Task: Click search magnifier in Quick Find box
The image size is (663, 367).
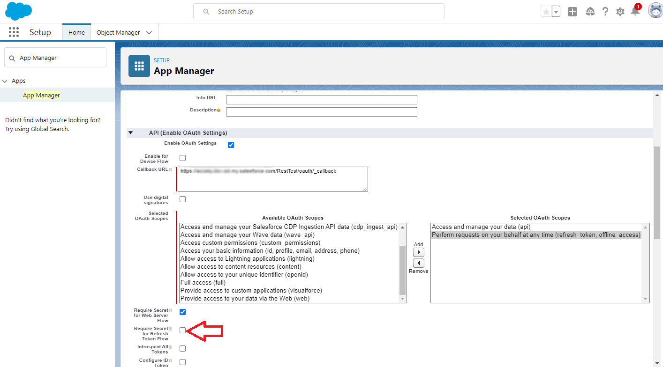Action: click(12, 58)
